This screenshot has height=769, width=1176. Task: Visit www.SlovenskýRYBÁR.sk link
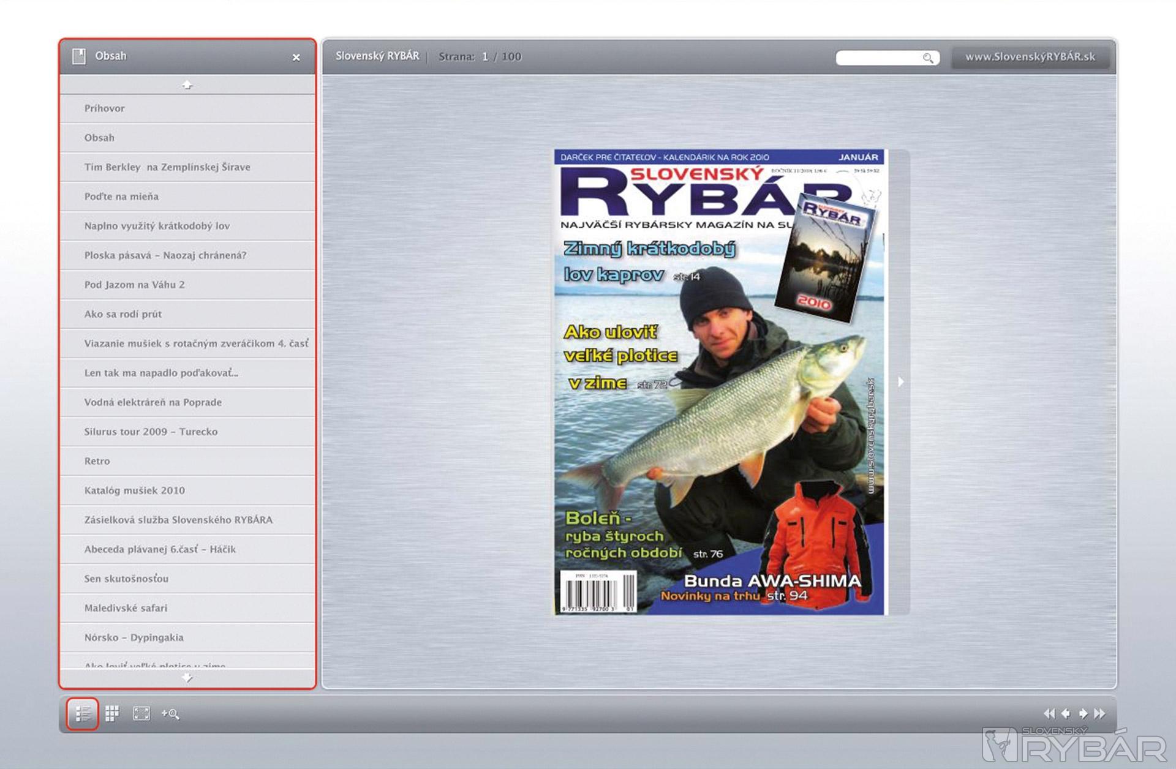[x=1030, y=57]
